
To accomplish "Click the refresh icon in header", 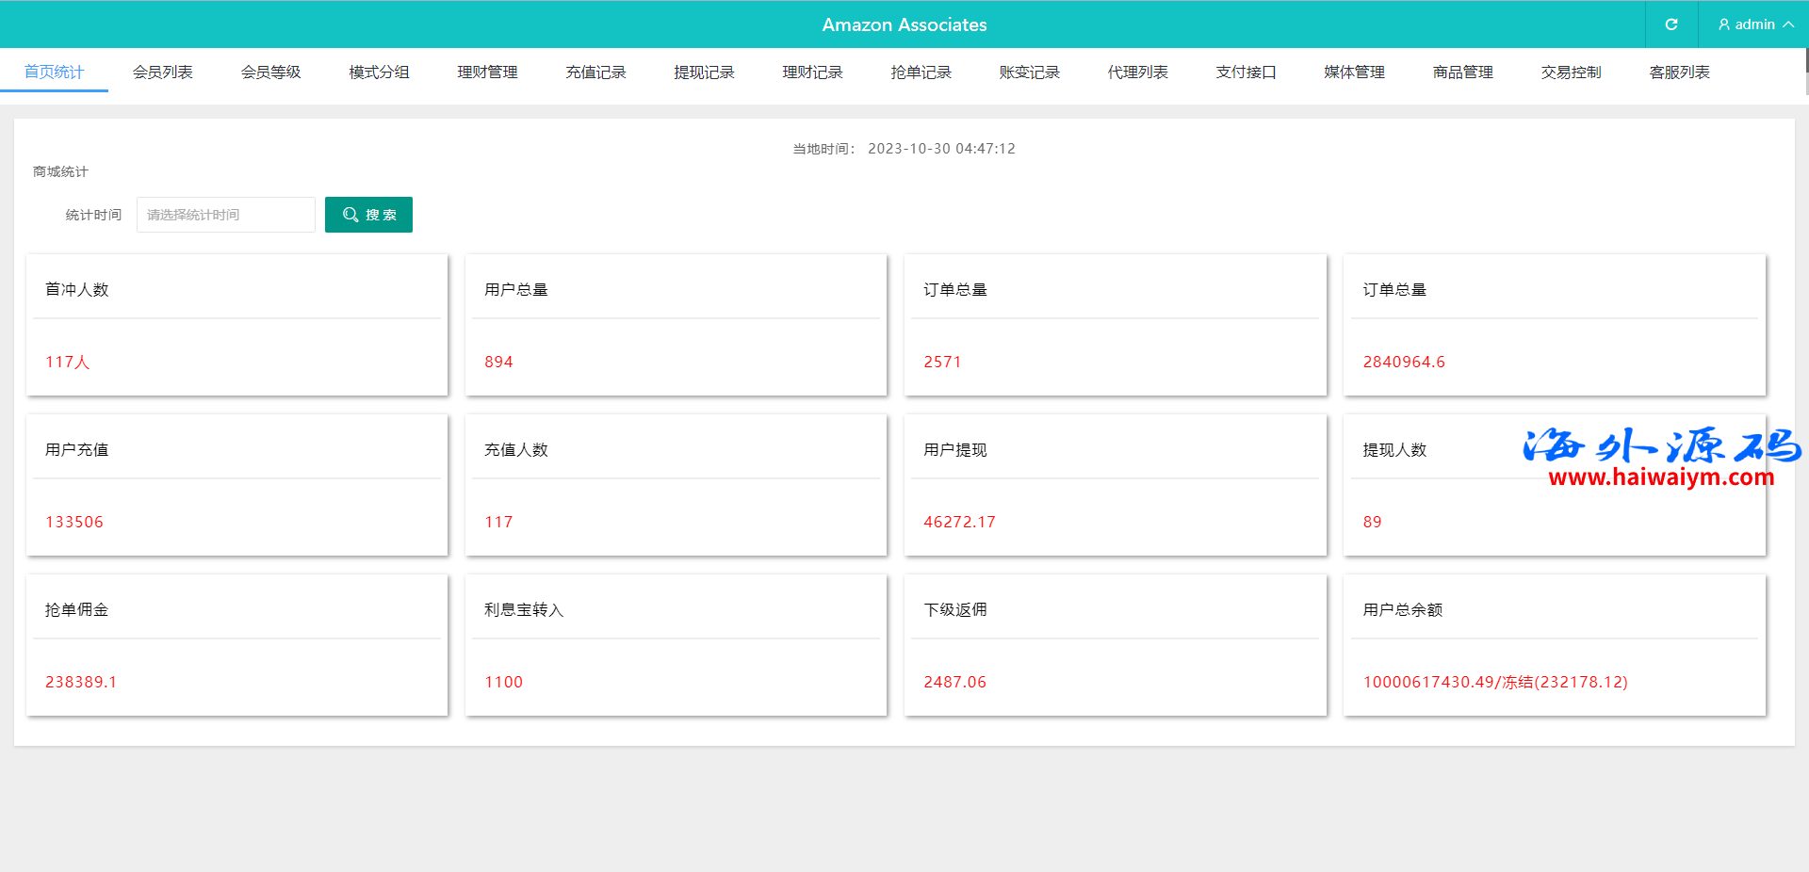I will (1670, 24).
